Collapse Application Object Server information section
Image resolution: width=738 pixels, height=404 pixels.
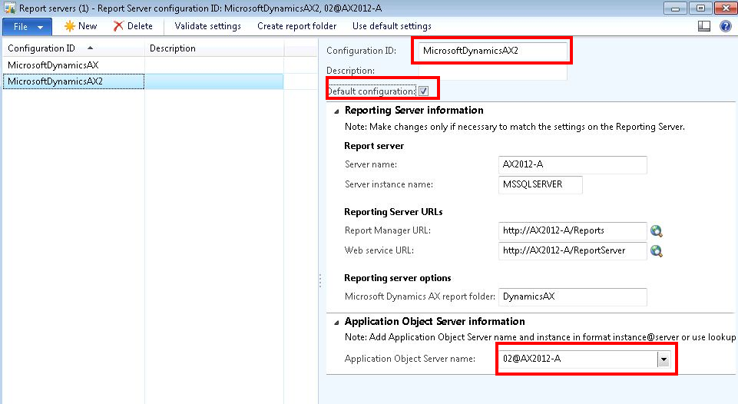coord(336,322)
